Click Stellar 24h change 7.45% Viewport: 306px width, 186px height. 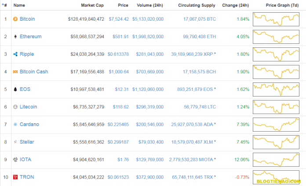[x=243, y=142]
